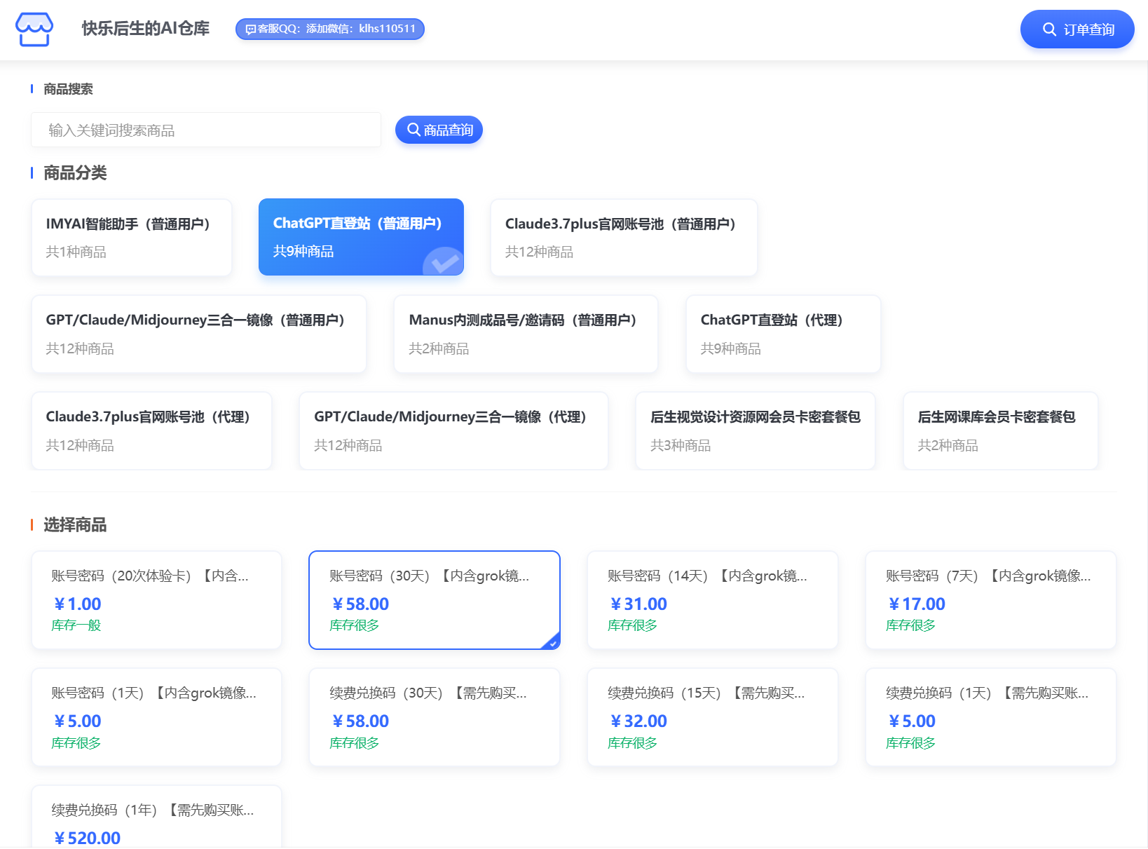Choose product 账号密码（20次体验卡）priced ¥1.00

[157, 600]
